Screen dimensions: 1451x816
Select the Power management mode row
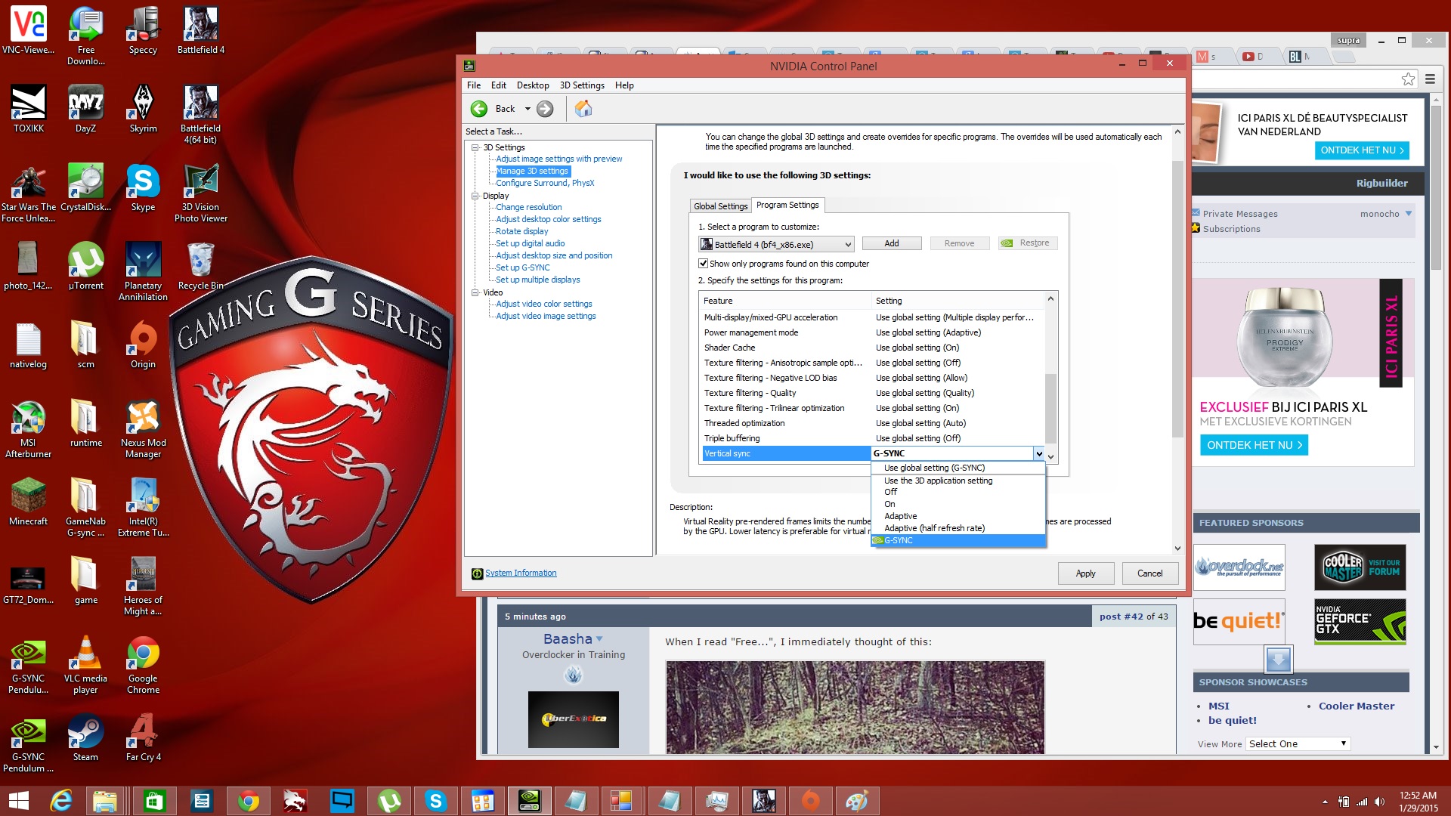point(872,332)
